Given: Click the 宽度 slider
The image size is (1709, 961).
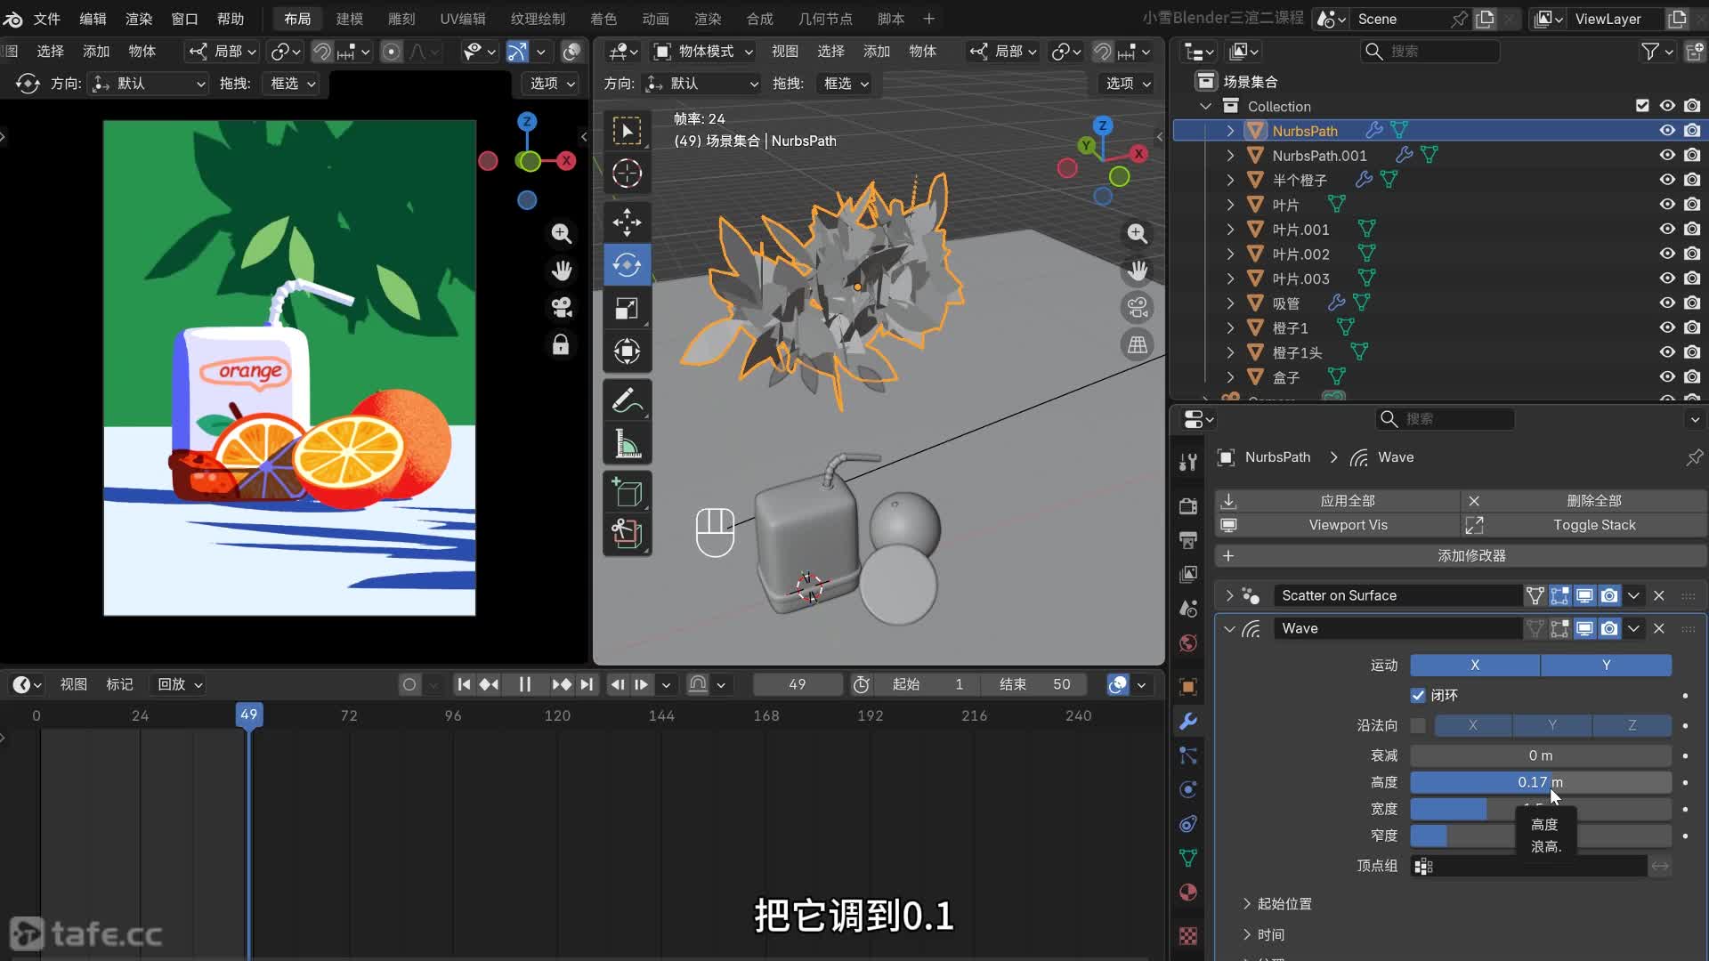Looking at the screenshot, I should [x=1541, y=809].
